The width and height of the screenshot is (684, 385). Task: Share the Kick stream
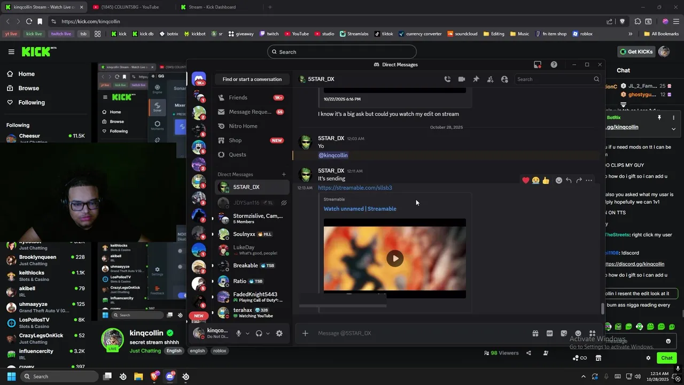tap(528, 353)
